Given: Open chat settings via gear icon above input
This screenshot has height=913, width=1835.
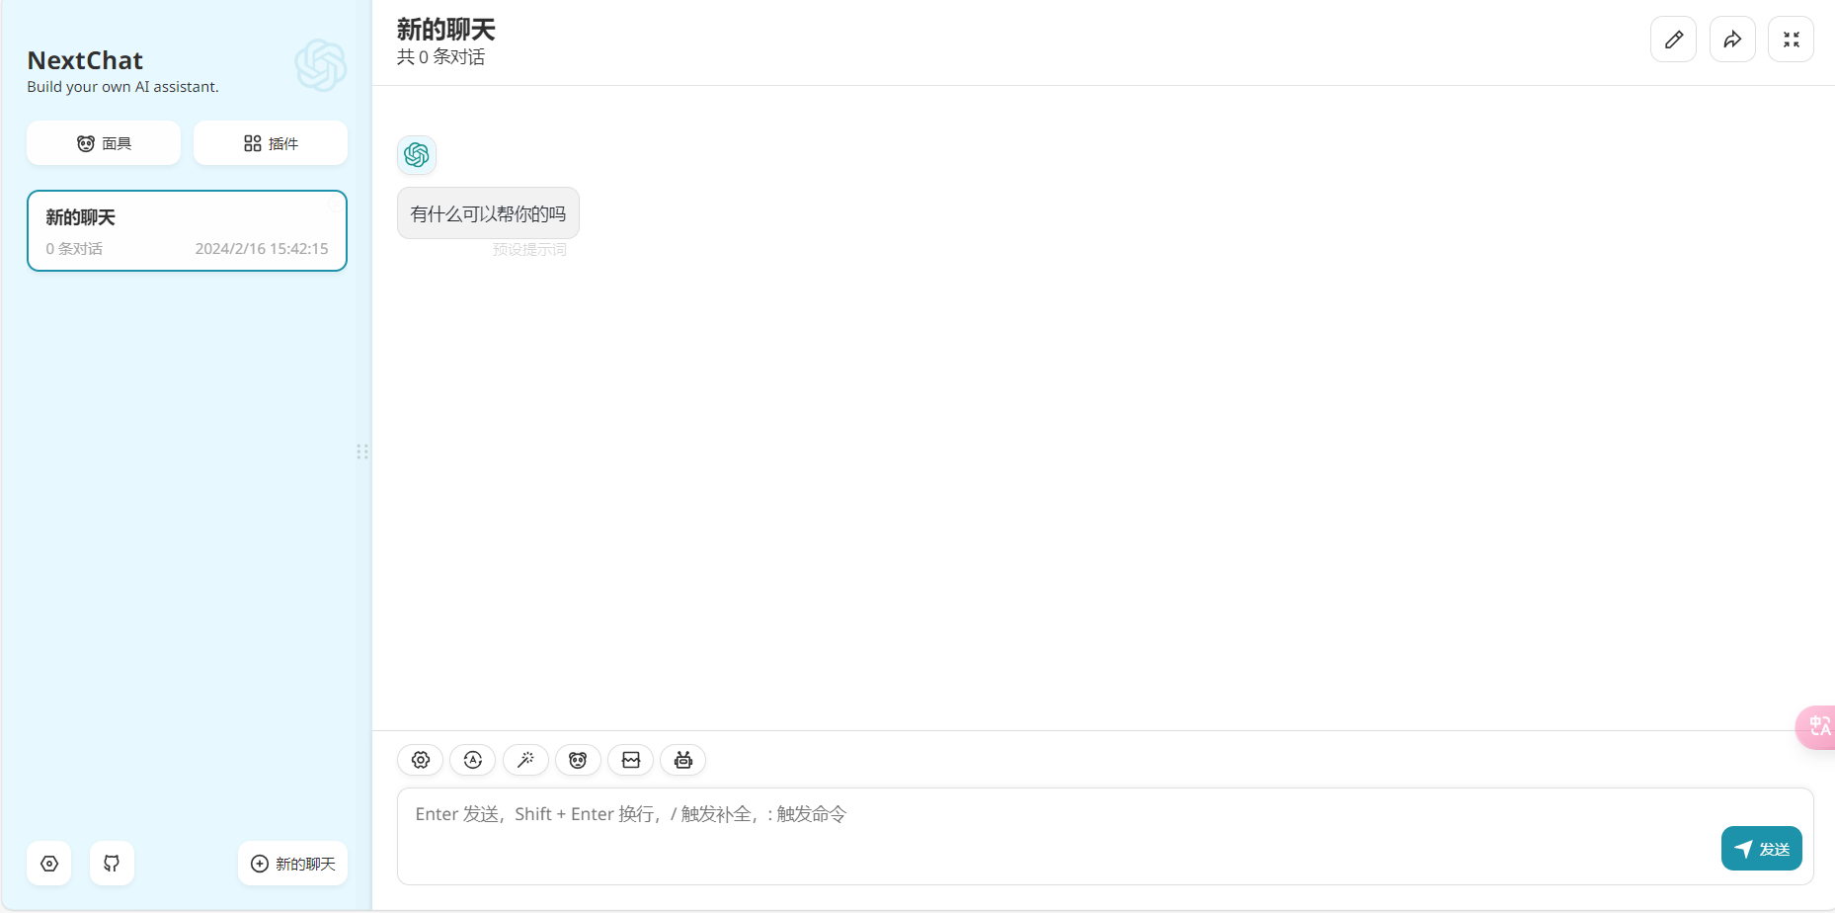Looking at the screenshot, I should coord(420,760).
